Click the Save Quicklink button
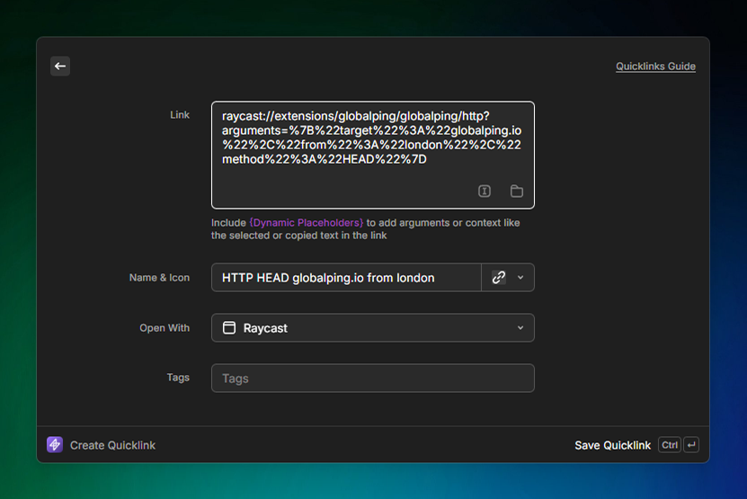The image size is (747, 499). [x=612, y=445]
